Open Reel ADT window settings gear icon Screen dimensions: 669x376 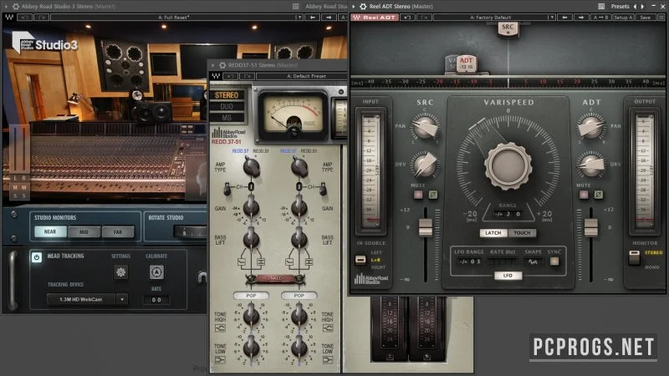(x=363, y=7)
